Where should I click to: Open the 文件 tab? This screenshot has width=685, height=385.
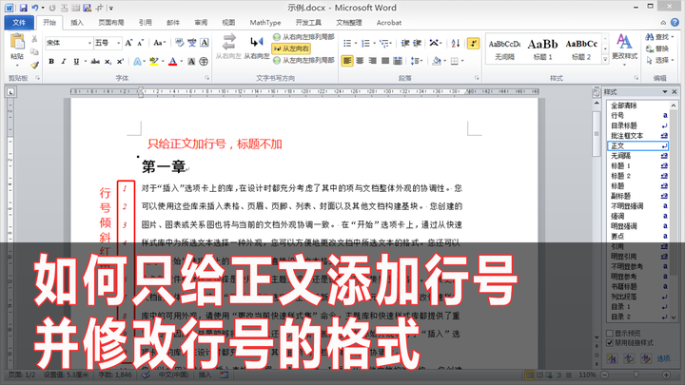click(x=19, y=23)
